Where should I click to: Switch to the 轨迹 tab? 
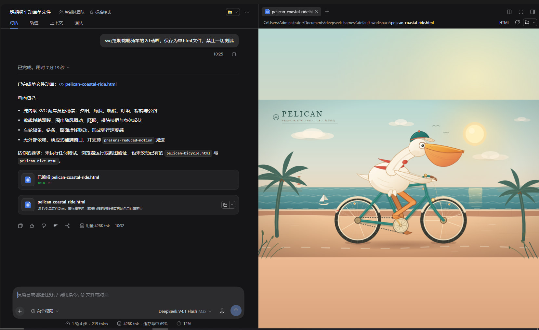(x=34, y=23)
